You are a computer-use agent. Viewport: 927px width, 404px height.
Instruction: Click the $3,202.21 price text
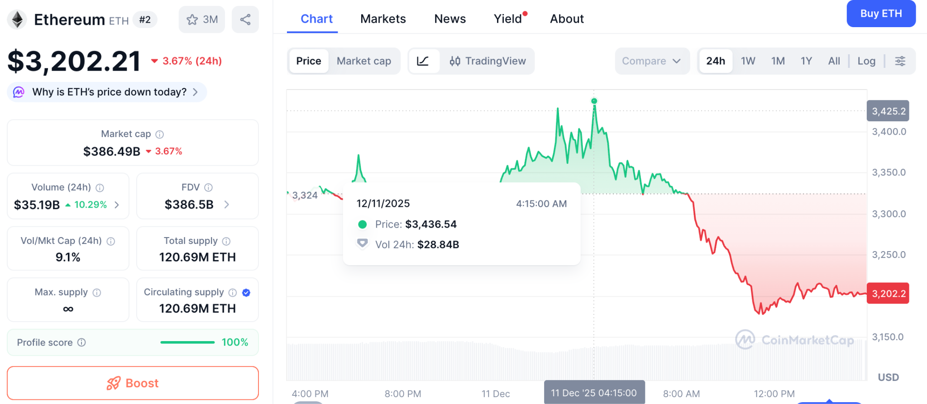(x=74, y=61)
